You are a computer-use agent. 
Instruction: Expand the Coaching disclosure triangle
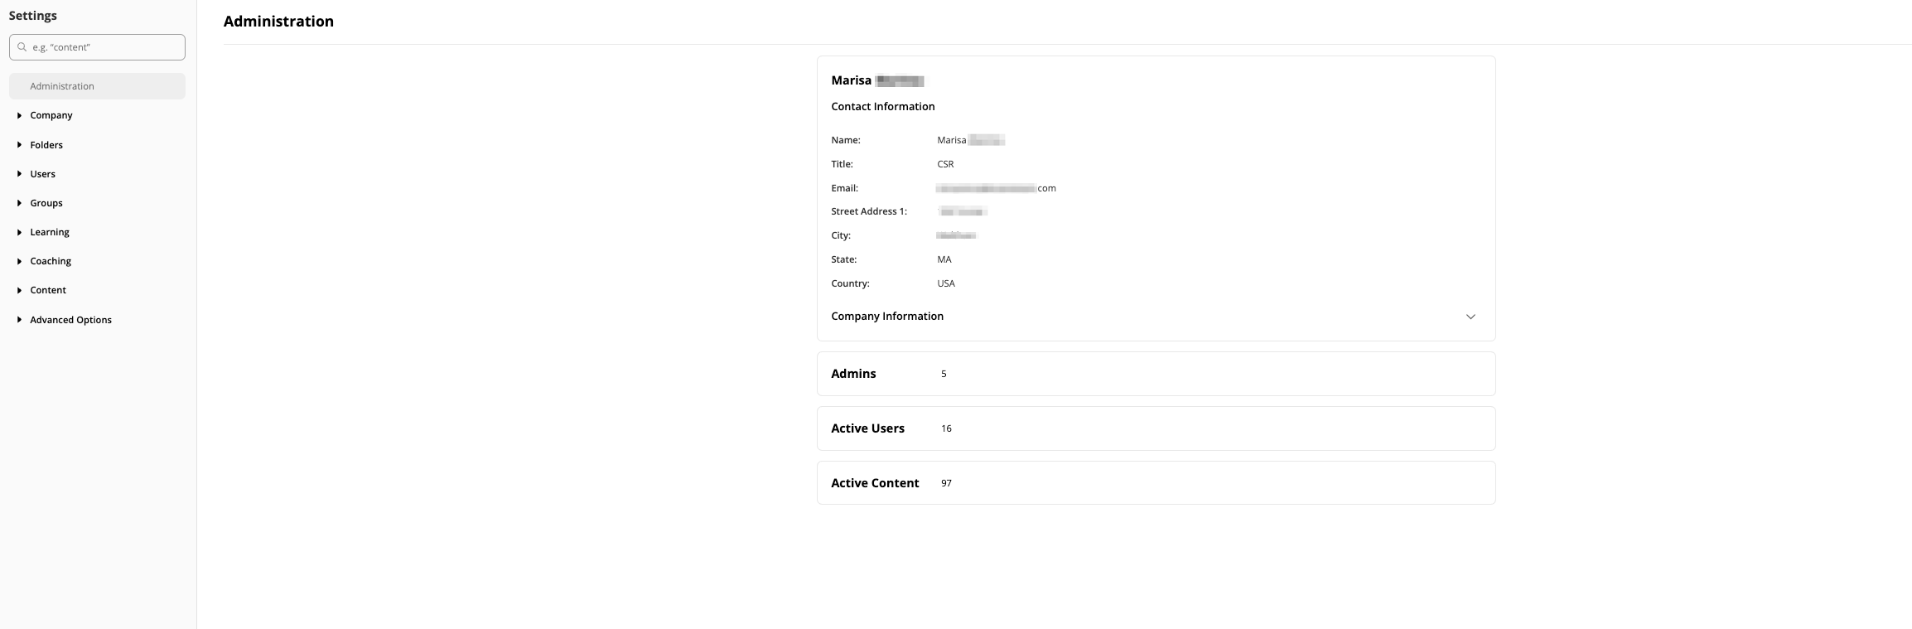click(19, 261)
